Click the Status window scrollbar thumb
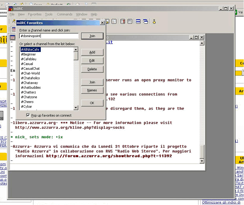The width and height of the screenshot is (244, 205). coord(202,152)
